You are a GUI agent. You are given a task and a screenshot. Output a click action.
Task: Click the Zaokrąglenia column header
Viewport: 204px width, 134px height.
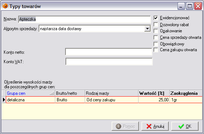coord(186,93)
